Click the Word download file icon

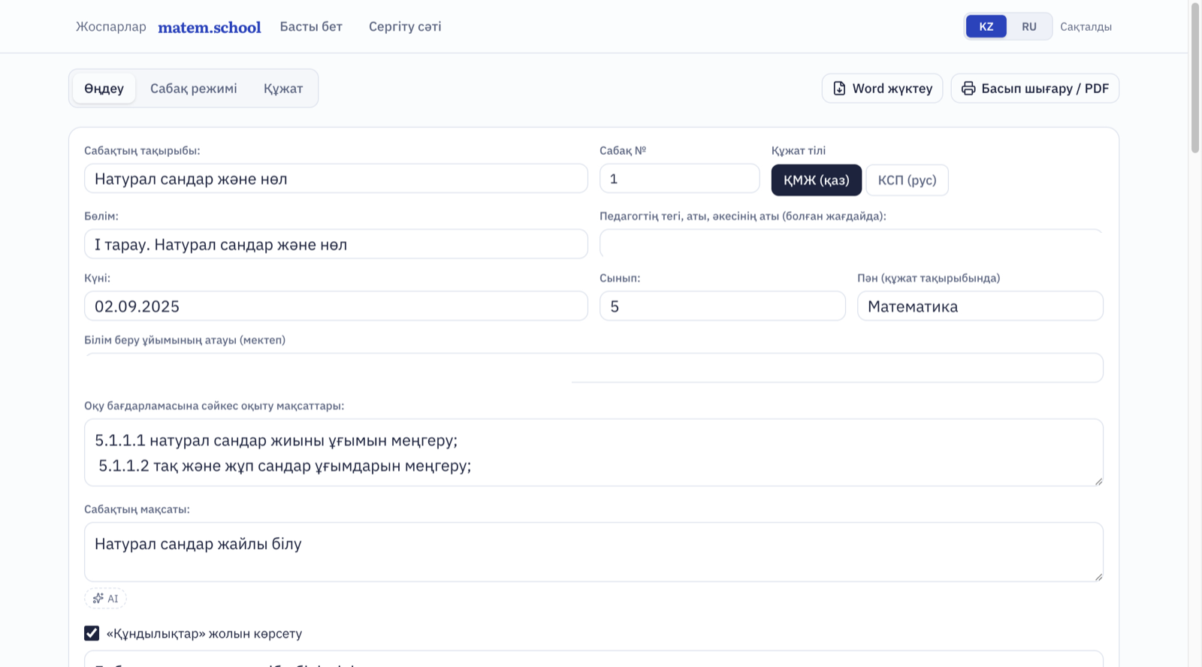(x=839, y=89)
